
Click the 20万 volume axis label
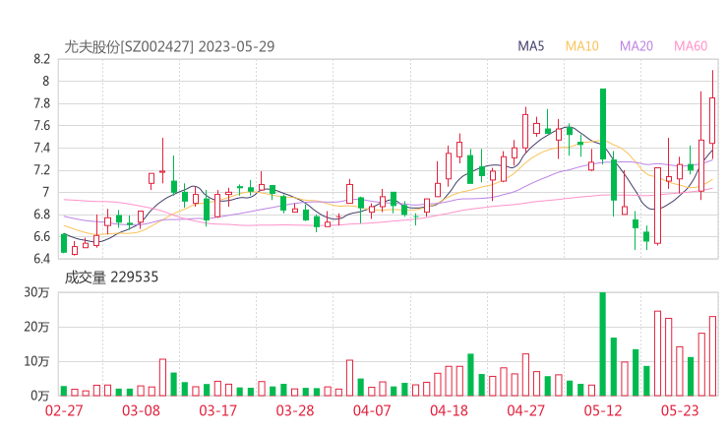pyautogui.click(x=36, y=327)
